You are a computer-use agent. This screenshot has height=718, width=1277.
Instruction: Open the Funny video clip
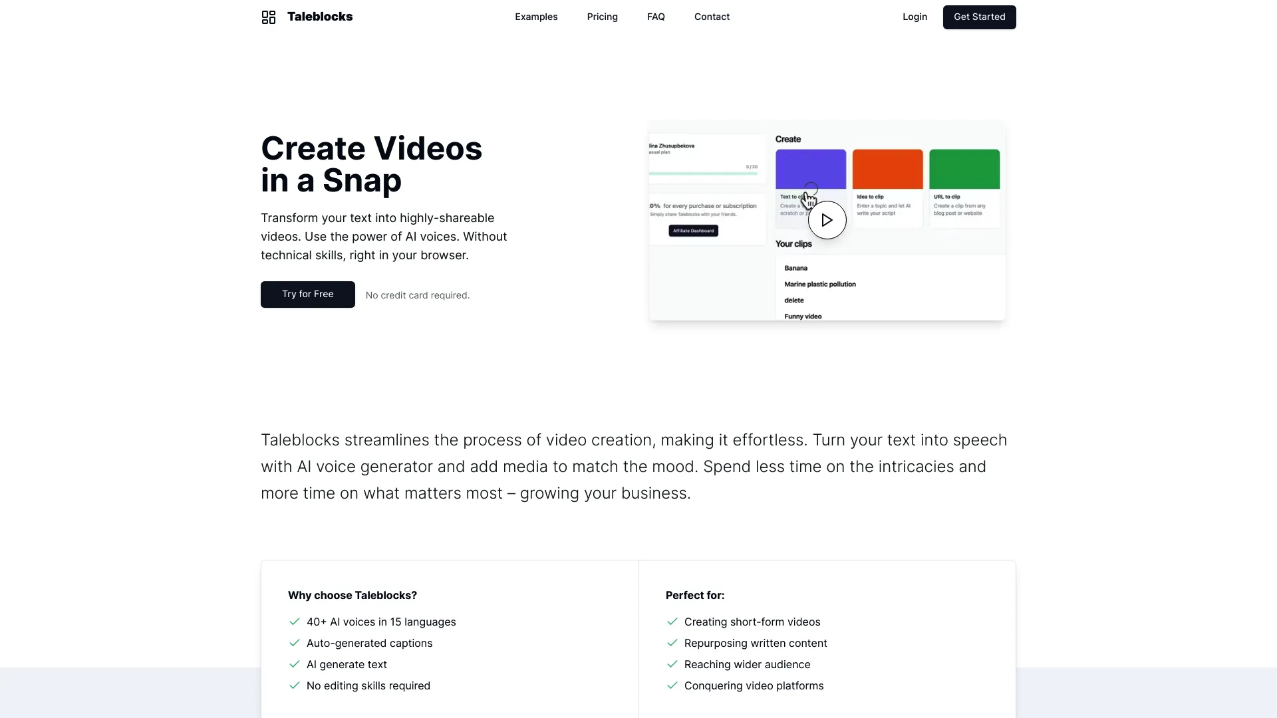point(802,316)
